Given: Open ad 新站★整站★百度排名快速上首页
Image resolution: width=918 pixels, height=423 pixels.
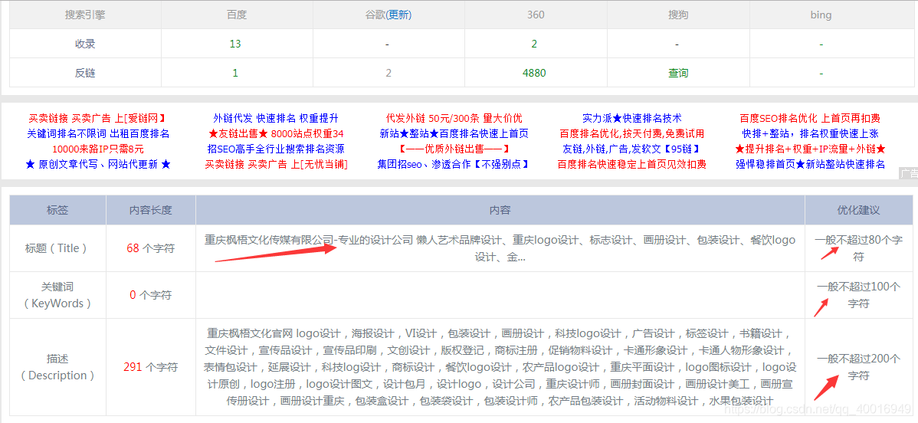Looking at the screenshot, I should pos(454,133).
